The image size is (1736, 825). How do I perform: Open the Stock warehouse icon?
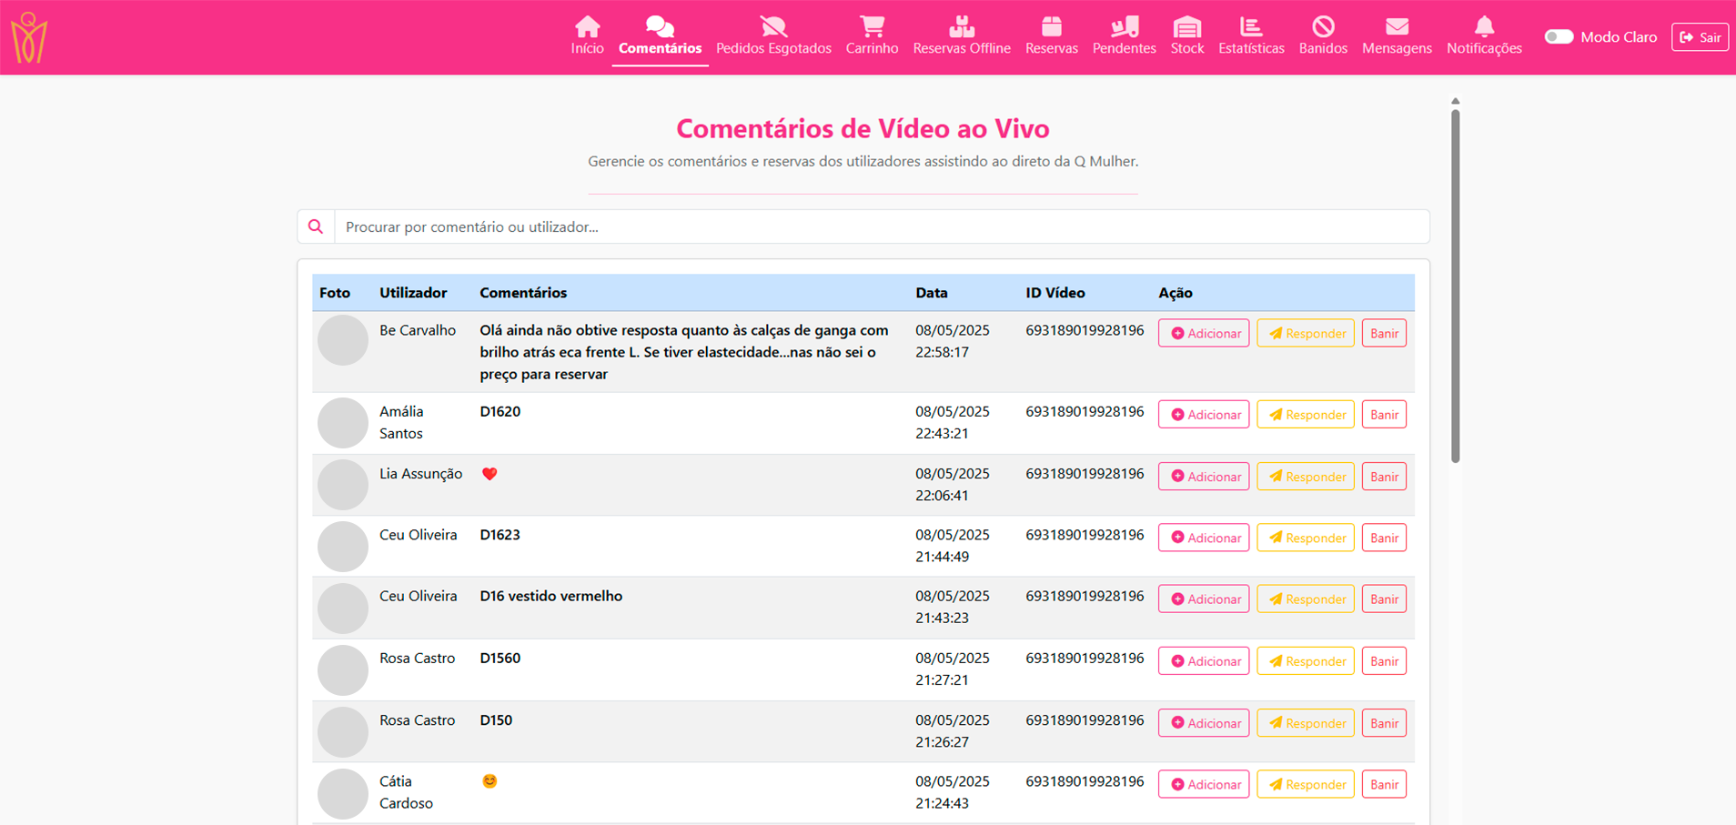coord(1186,26)
